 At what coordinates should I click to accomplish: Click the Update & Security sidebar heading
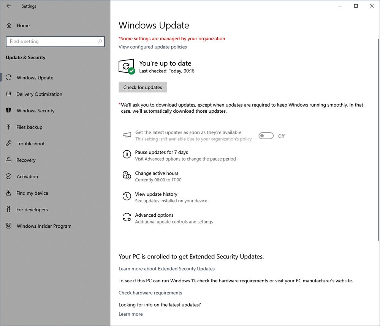(26, 57)
